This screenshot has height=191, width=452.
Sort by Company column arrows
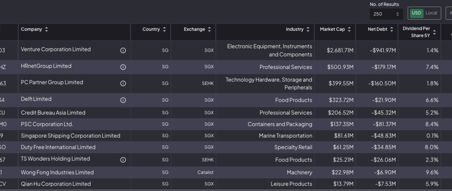[x=46, y=29]
